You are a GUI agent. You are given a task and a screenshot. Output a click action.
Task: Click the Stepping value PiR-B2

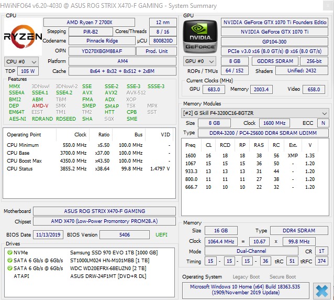(x=91, y=32)
